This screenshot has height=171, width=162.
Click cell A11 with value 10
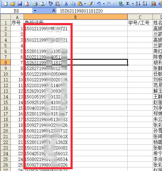pyautogui.click(x=17, y=80)
